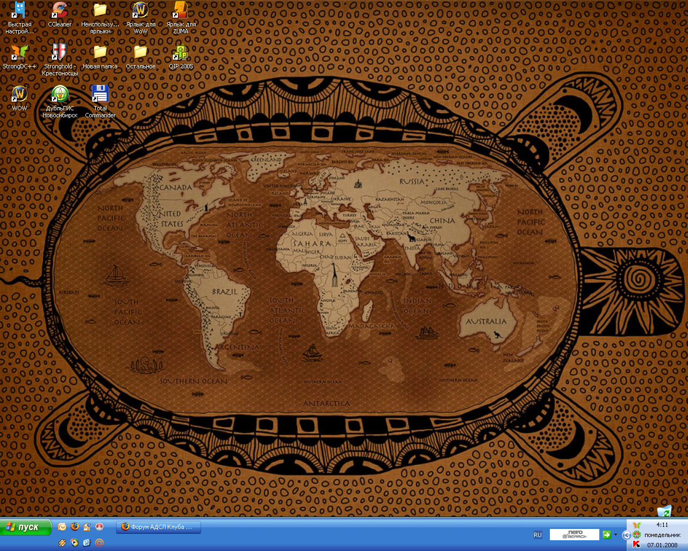The image size is (688, 551).
Task: Switch to Форум АДСЛ Клуба taskbar window
Action: [x=159, y=527]
